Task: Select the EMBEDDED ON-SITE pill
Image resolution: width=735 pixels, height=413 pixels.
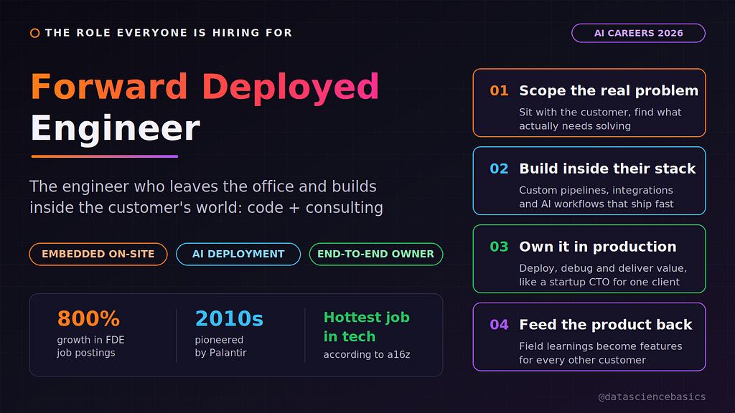Action: pyautogui.click(x=98, y=255)
